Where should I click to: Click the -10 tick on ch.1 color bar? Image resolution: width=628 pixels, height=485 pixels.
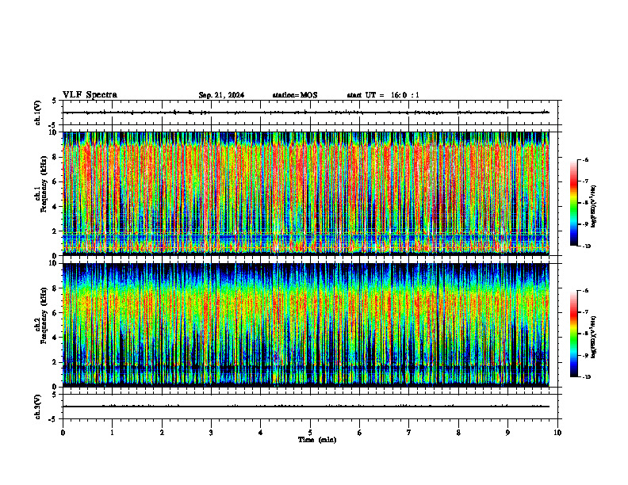coord(586,246)
